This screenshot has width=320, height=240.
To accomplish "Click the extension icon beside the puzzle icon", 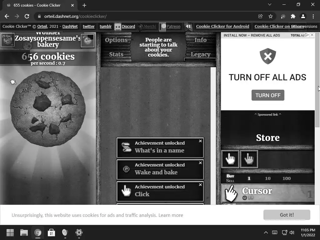I will click(283, 16).
